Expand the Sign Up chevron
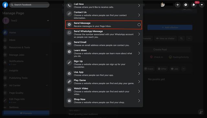The image size is (207, 118). 139,64
